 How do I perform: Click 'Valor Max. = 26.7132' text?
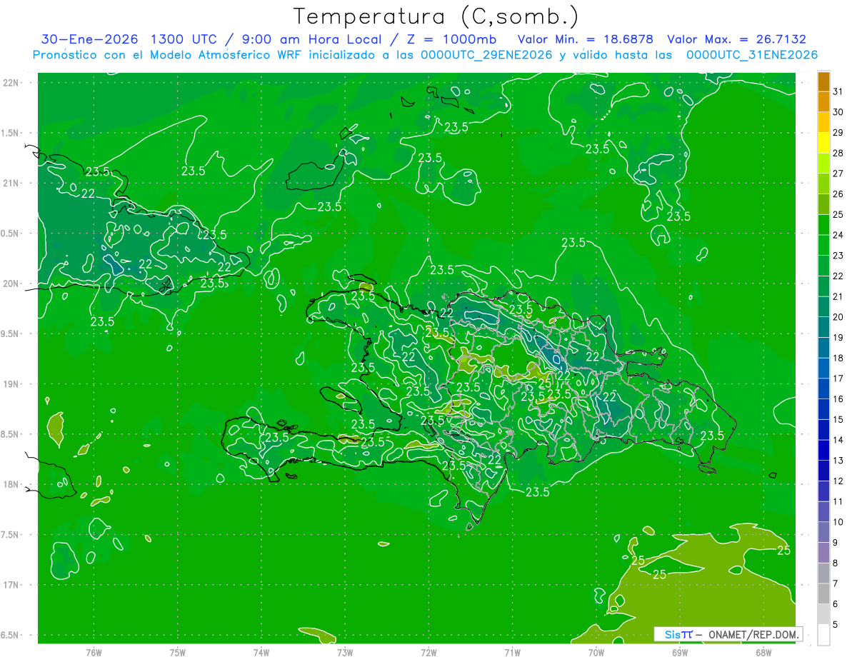pyautogui.click(x=736, y=39)
